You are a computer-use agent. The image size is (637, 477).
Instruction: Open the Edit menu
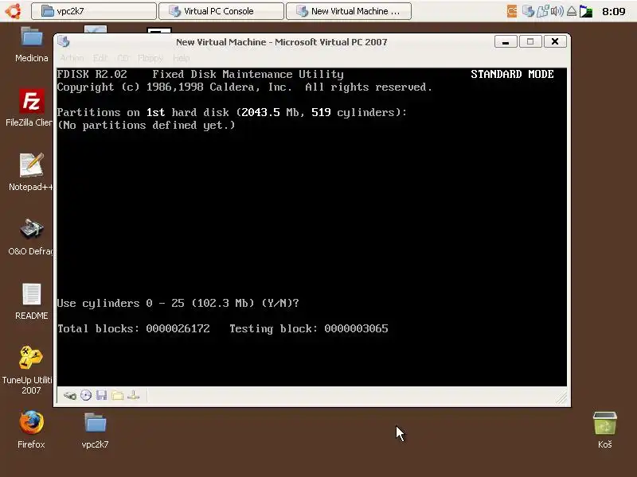pyautogui.click(x=100, y=58)
